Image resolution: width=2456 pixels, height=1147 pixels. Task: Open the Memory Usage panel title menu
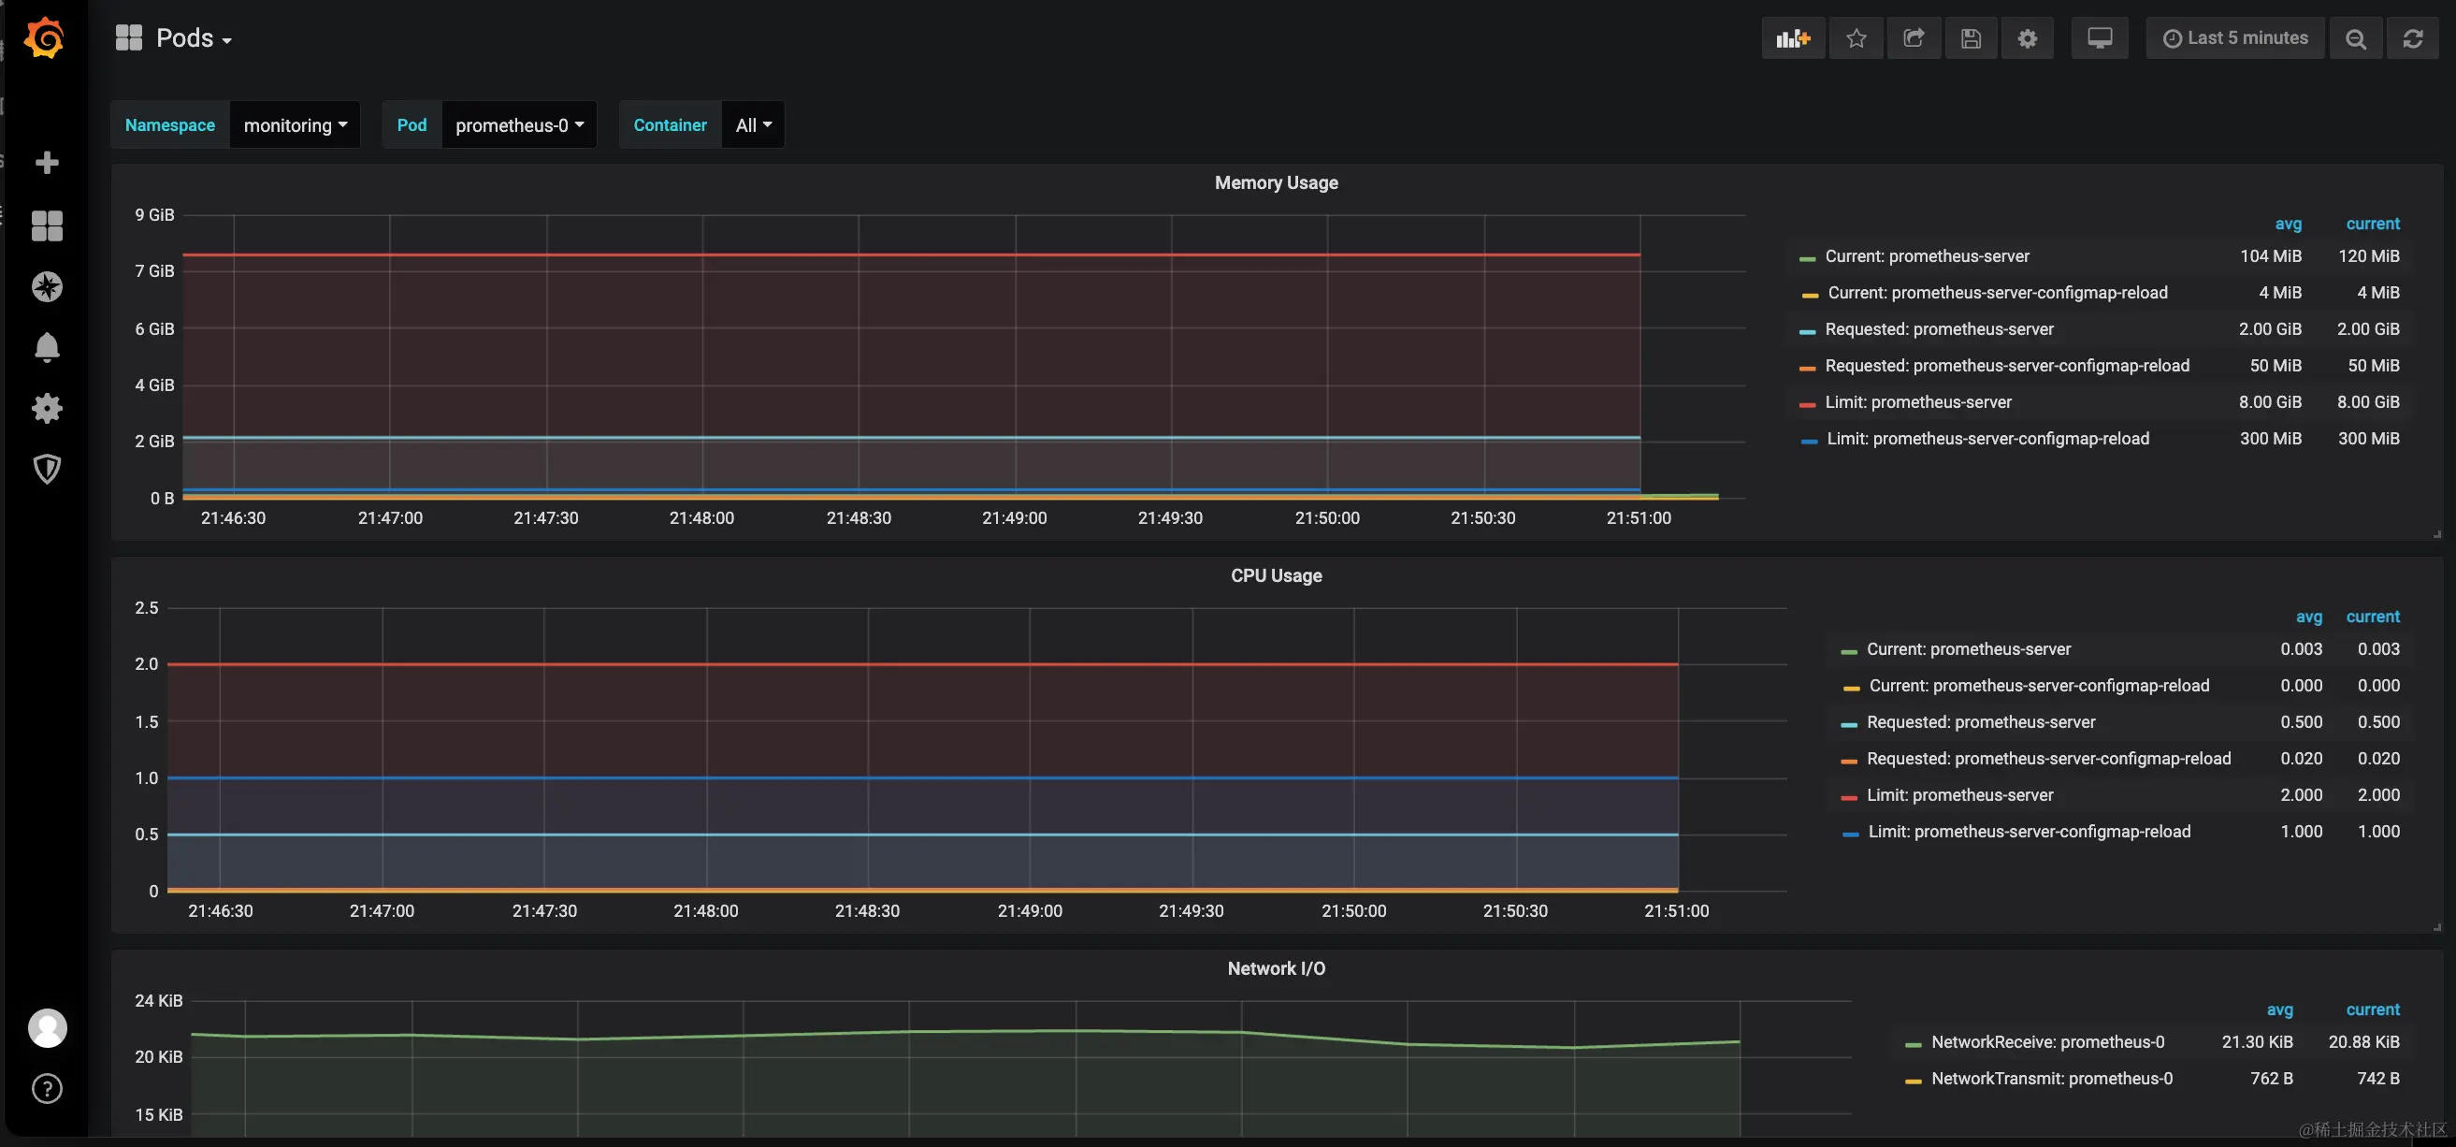(x=1276, y=182)
